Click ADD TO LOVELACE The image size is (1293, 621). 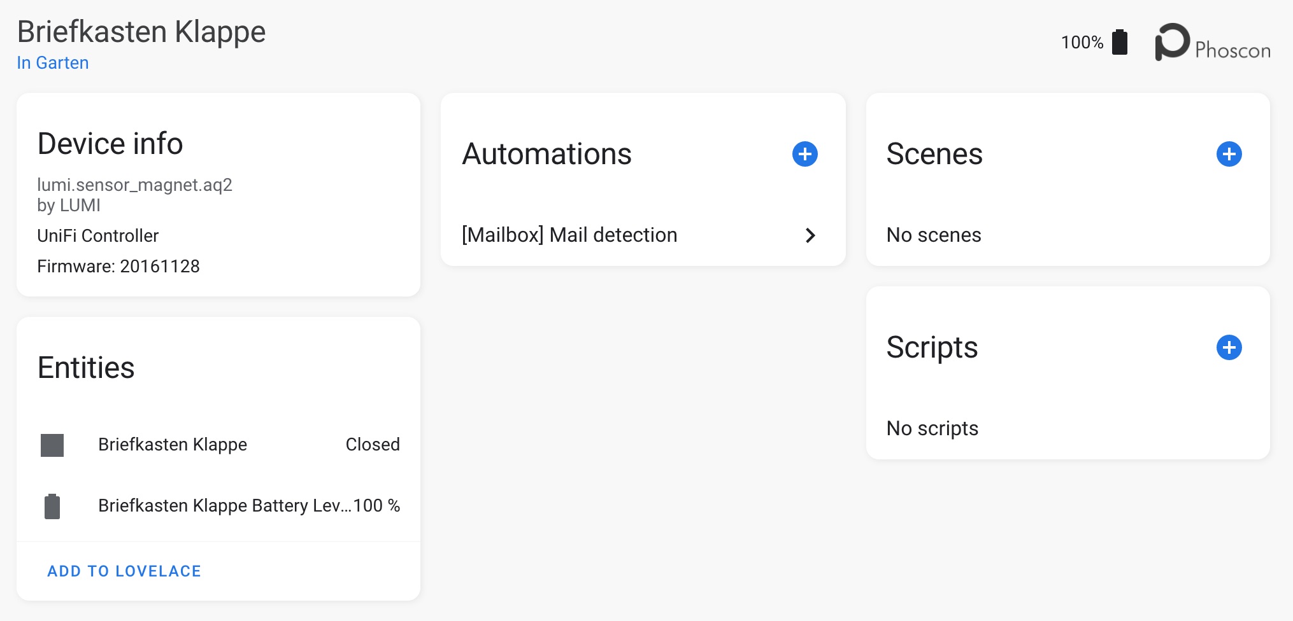click(x=124, y=571)
